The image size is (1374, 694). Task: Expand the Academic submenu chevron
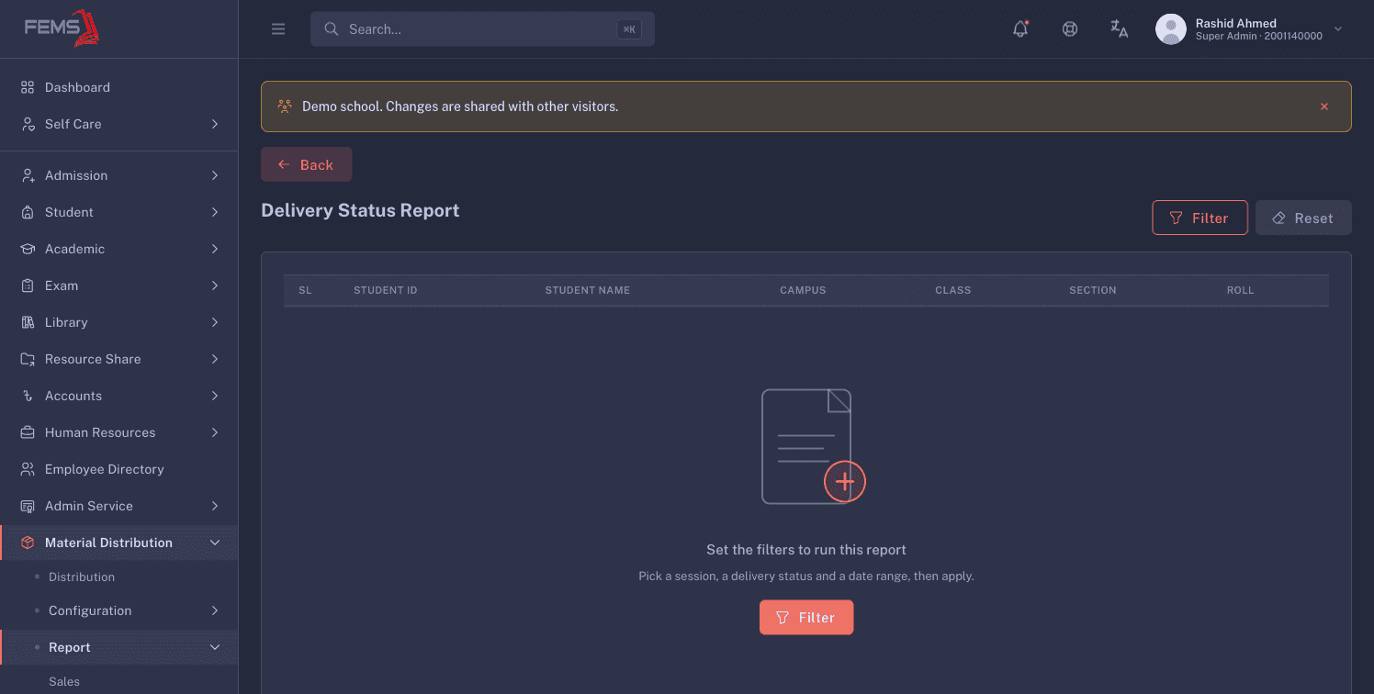click(x=215, y=249)
